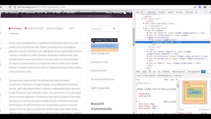Image resolution: width=211 pixels, height=119 pixels.
Task: Switch to the Network tab
Action: [189, 12]
